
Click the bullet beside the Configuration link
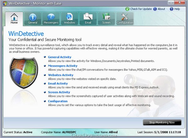click(45, 101)
